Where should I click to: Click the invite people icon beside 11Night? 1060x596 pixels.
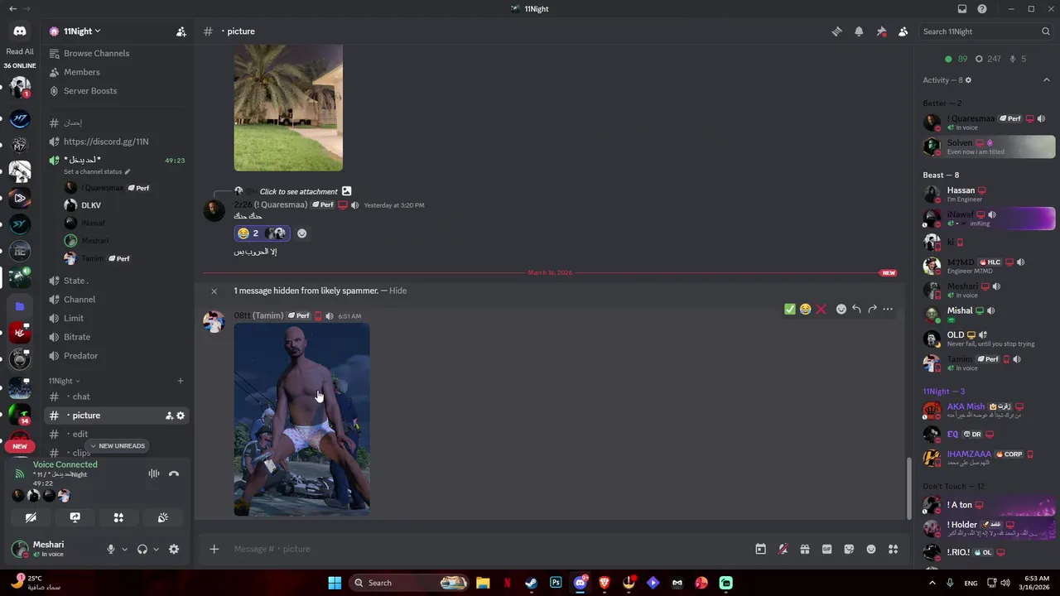point(181,31)
